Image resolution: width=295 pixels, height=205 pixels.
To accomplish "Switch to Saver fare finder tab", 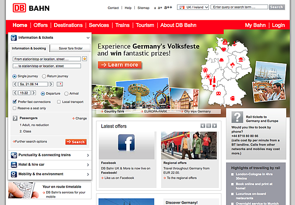I will click(70, 48).
